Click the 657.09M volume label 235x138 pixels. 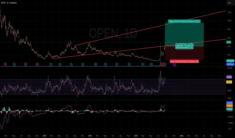[x=230, y=61]
